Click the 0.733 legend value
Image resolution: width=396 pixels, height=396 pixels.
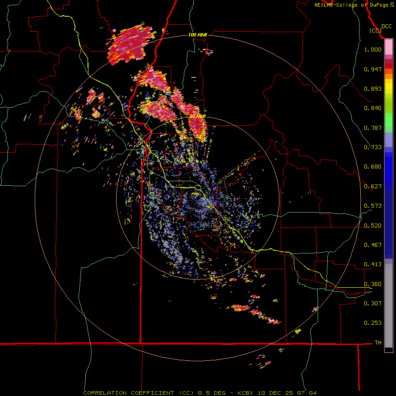(x=373, y=147)
